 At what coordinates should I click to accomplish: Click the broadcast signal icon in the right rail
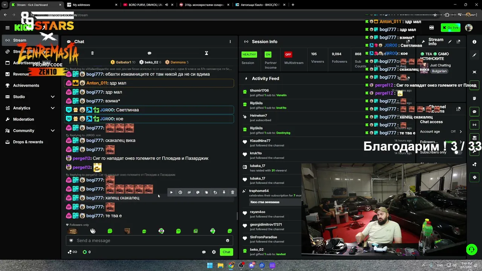coord(474,125)
